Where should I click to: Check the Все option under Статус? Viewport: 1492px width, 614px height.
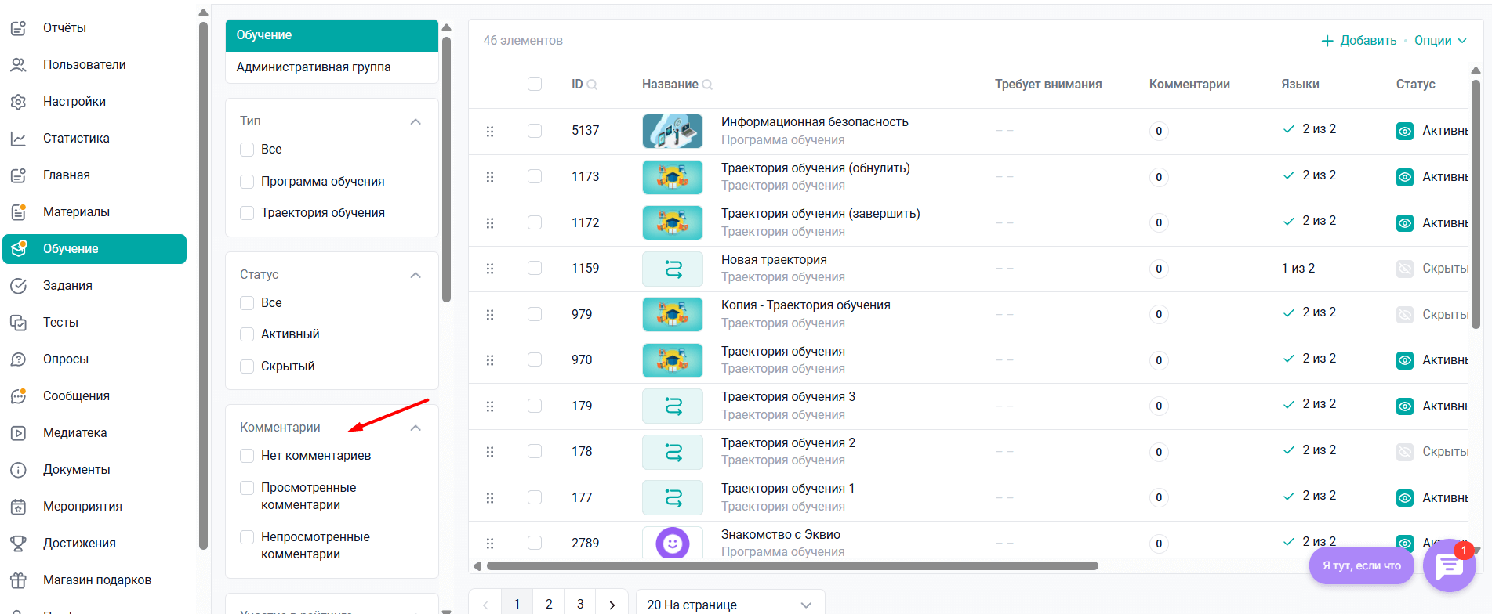[247, 303]
